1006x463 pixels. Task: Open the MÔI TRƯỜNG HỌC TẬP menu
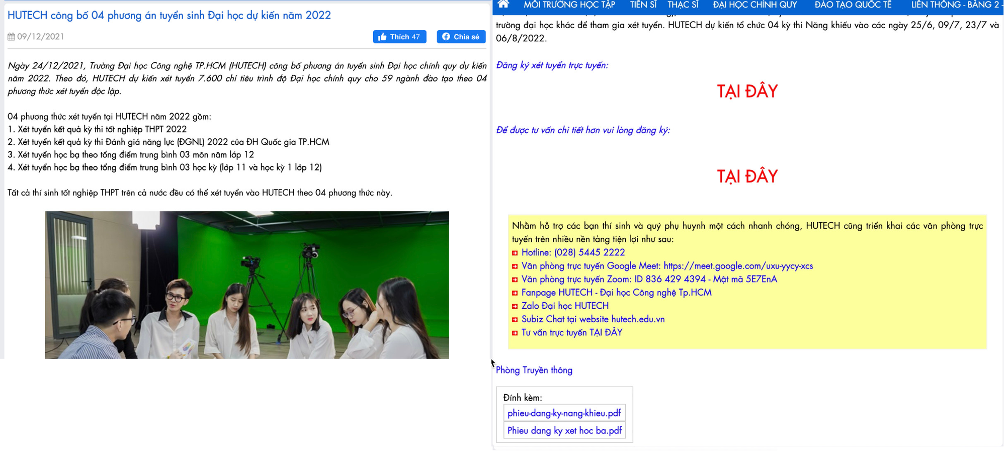click(569, 5)
